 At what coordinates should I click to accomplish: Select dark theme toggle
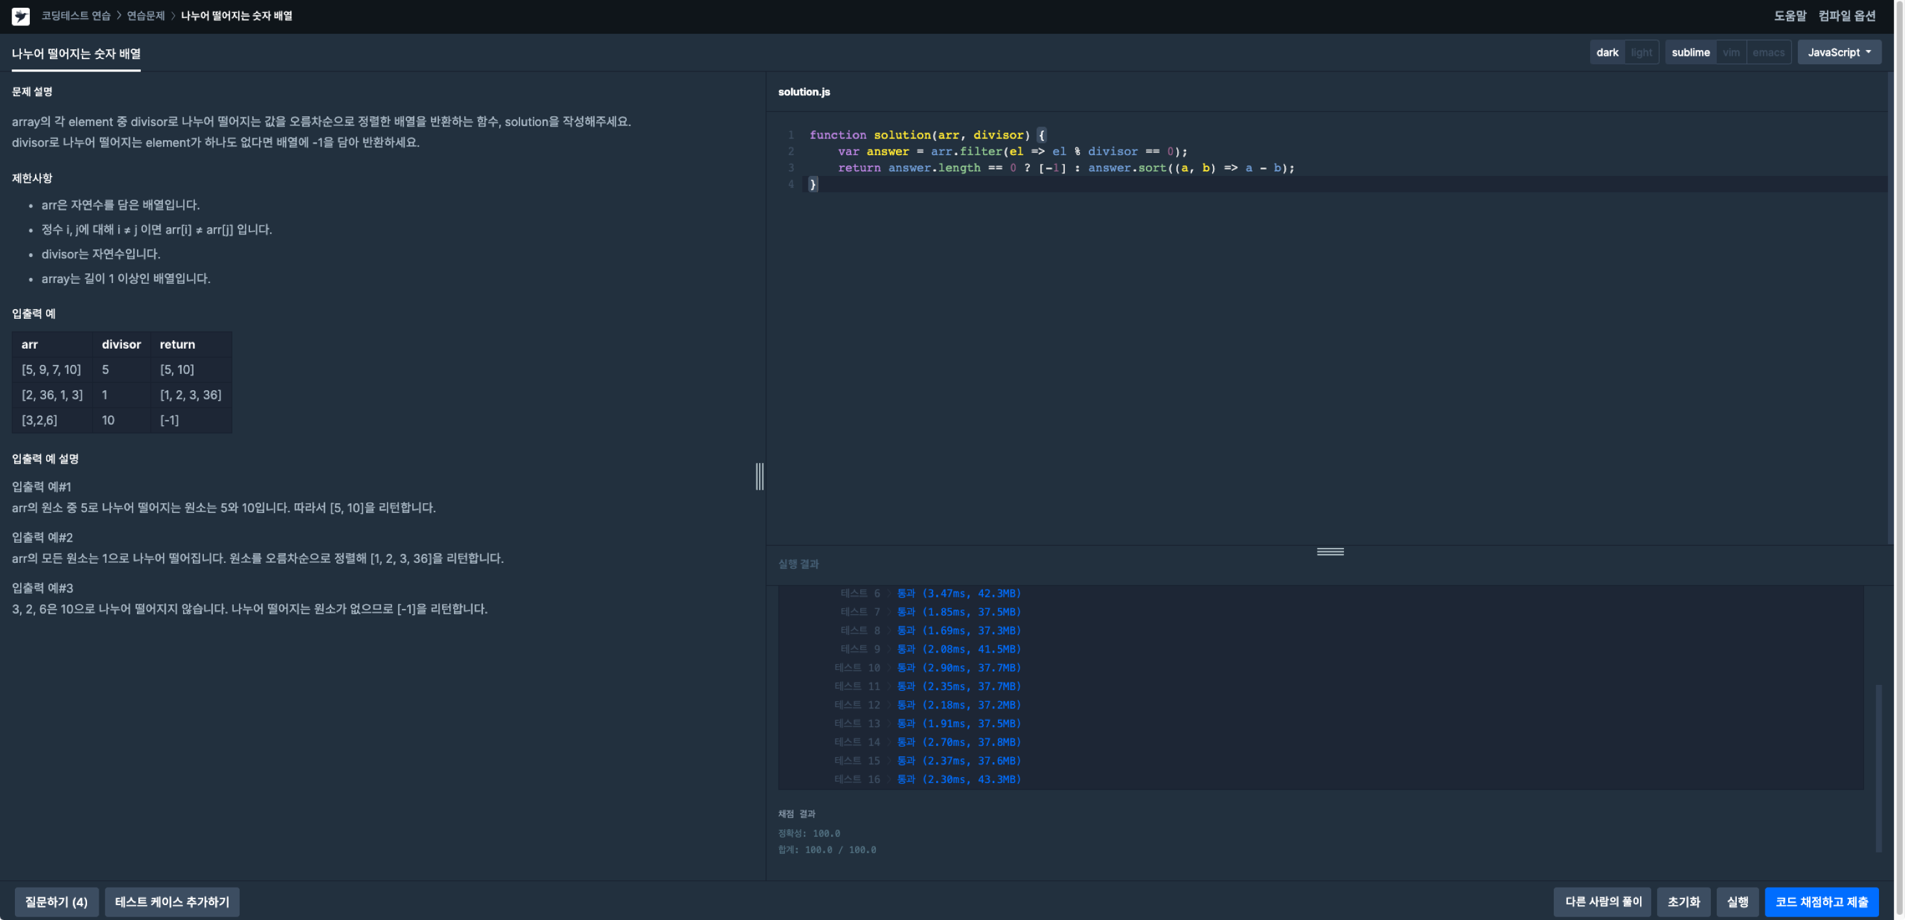pos(1607,53)
